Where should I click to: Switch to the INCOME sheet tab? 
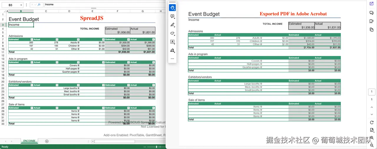click(29, 141)
